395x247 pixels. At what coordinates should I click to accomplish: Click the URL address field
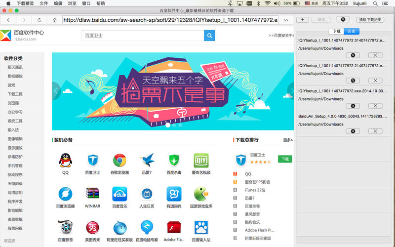pos(170,20)
